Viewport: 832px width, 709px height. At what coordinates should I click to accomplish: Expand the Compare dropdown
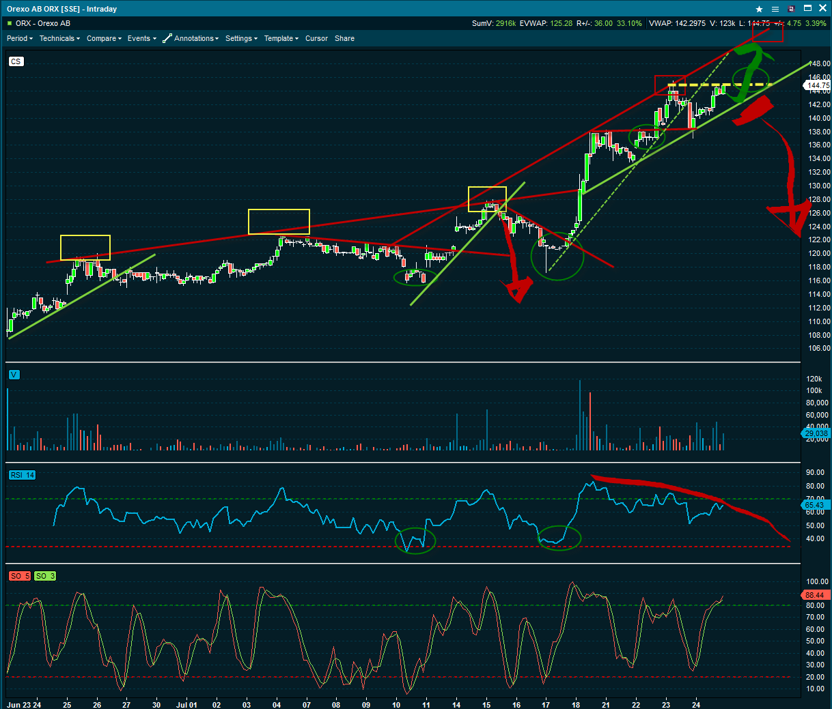click(104, 39)
